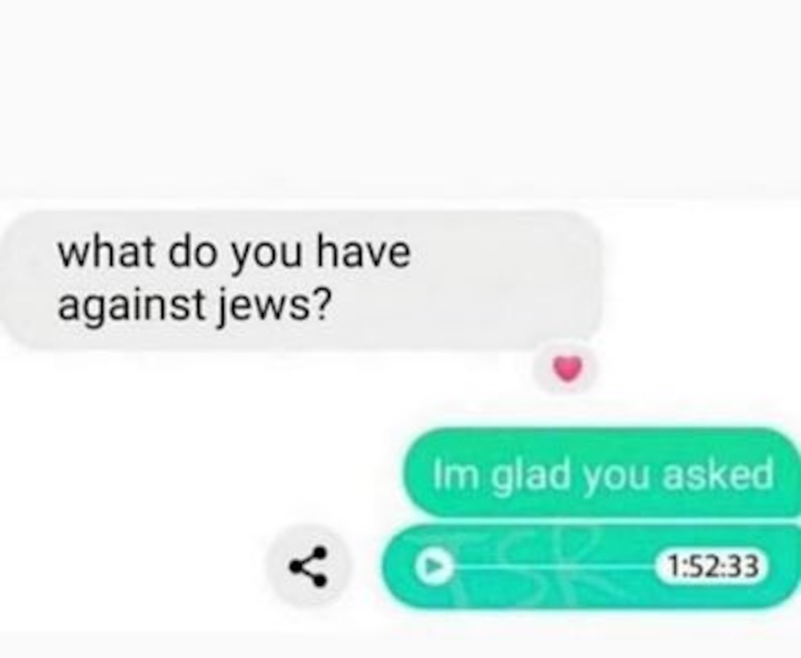Screen dimensions: 801x658
Task: Click the word 'asked' in green bubble
Action: tap(718, 474)
